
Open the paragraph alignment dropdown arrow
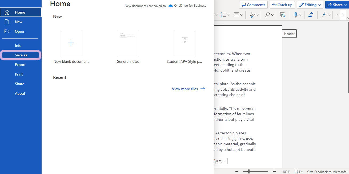pos(242,15)
